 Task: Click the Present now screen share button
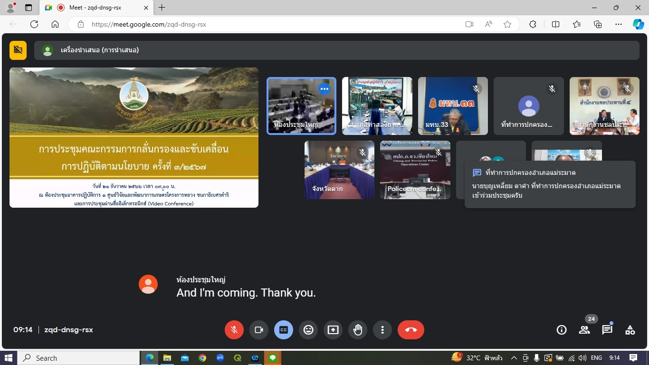pyautogui.click(x=333, y=330)
